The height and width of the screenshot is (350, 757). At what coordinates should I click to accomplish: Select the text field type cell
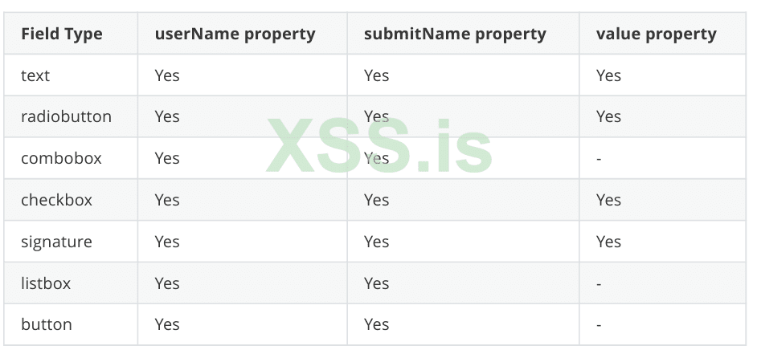click(x=35, y=75)
